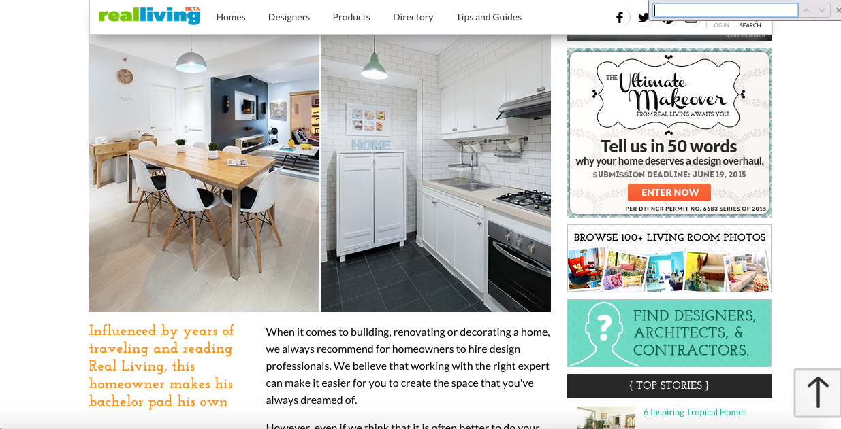This screenshot has height=429, width=841.
Task: Open the Homes menu
Action: coord(231,17)
